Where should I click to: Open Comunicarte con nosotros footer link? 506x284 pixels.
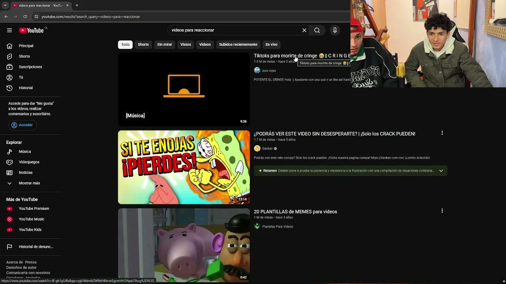coord(28,273)
